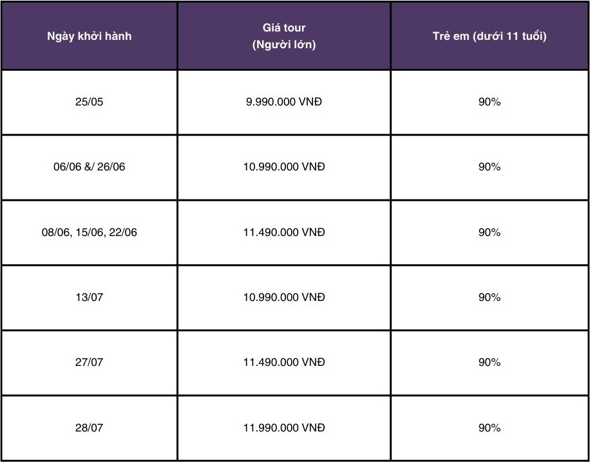Screen dimensions: 590x463
Task: Click the 90% value in the 27/07 row
Action: (490, 362)
